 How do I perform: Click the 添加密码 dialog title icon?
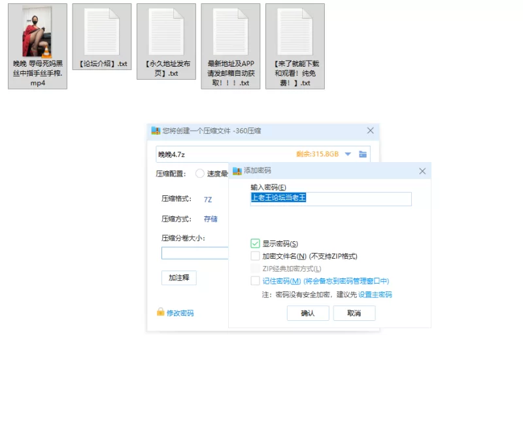[x=237, y=171]
